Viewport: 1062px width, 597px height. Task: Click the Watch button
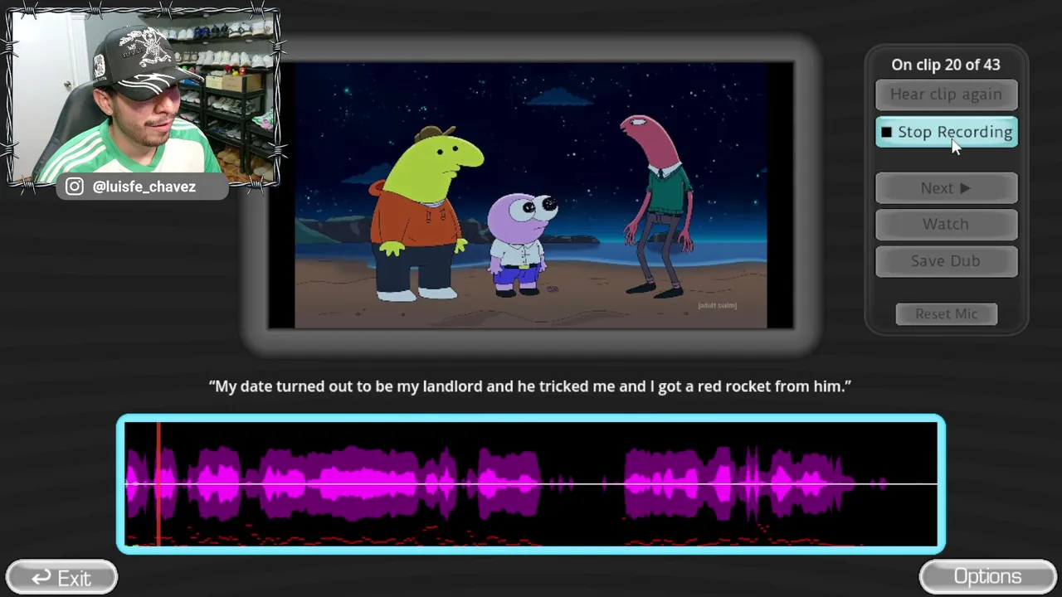coord(947,224)
